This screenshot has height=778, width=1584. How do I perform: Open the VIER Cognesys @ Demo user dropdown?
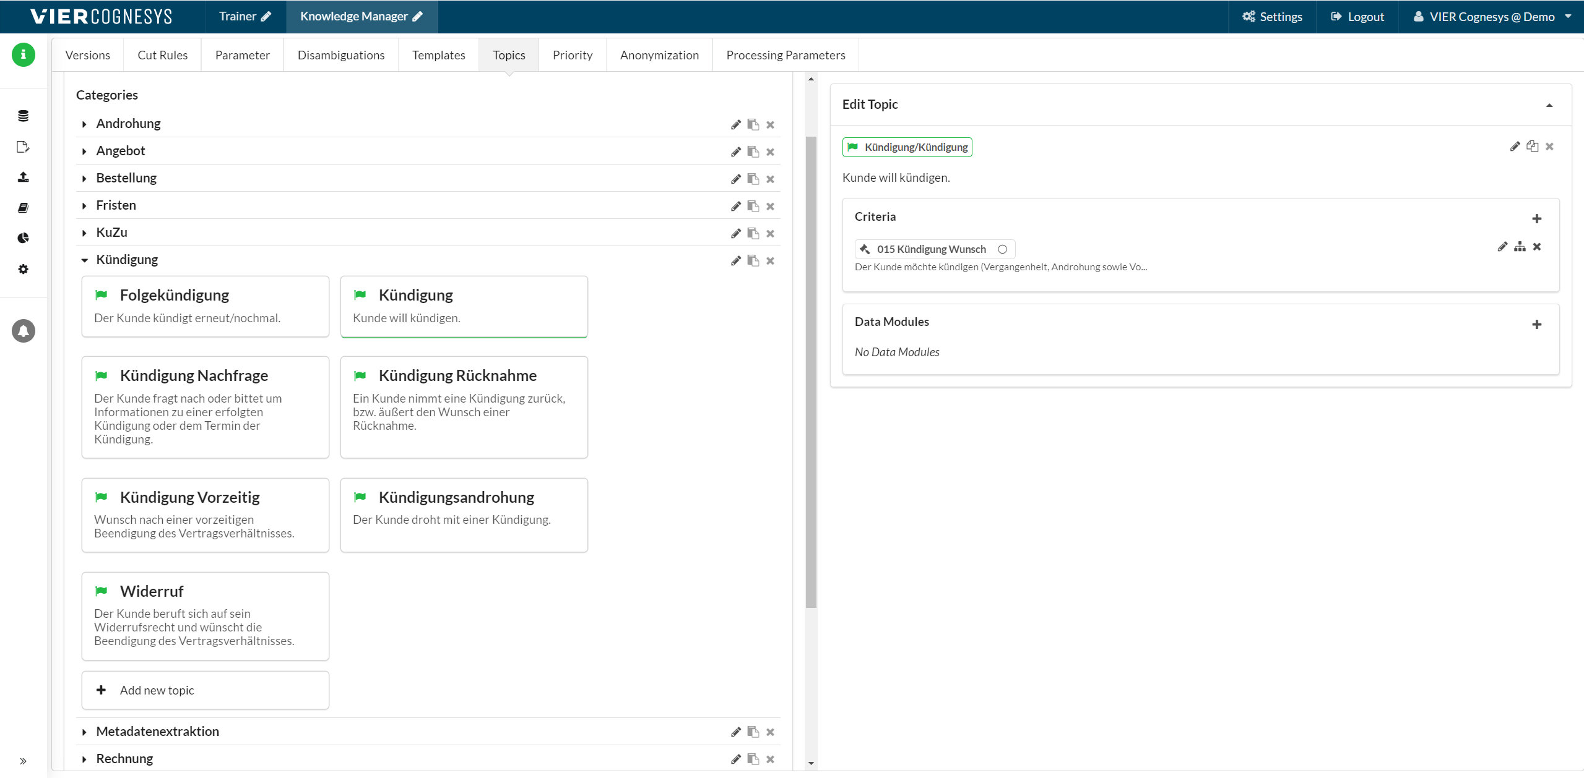coord(1492,17)
